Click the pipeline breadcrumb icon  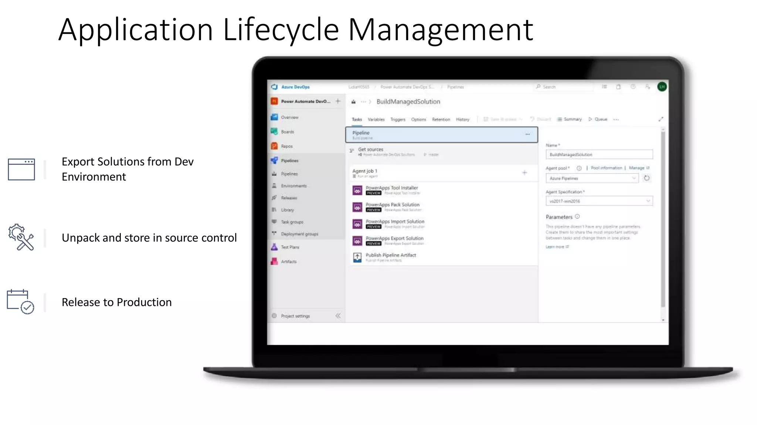[x=353, y=102]
